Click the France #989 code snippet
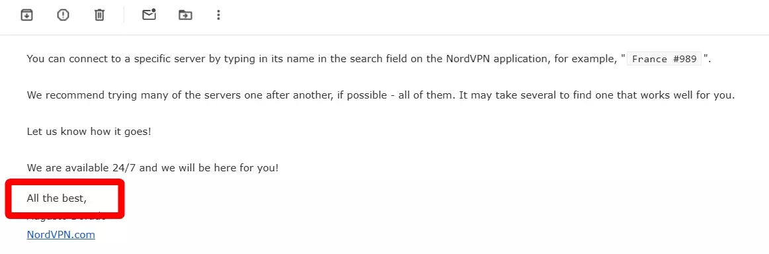 (665, 60)
